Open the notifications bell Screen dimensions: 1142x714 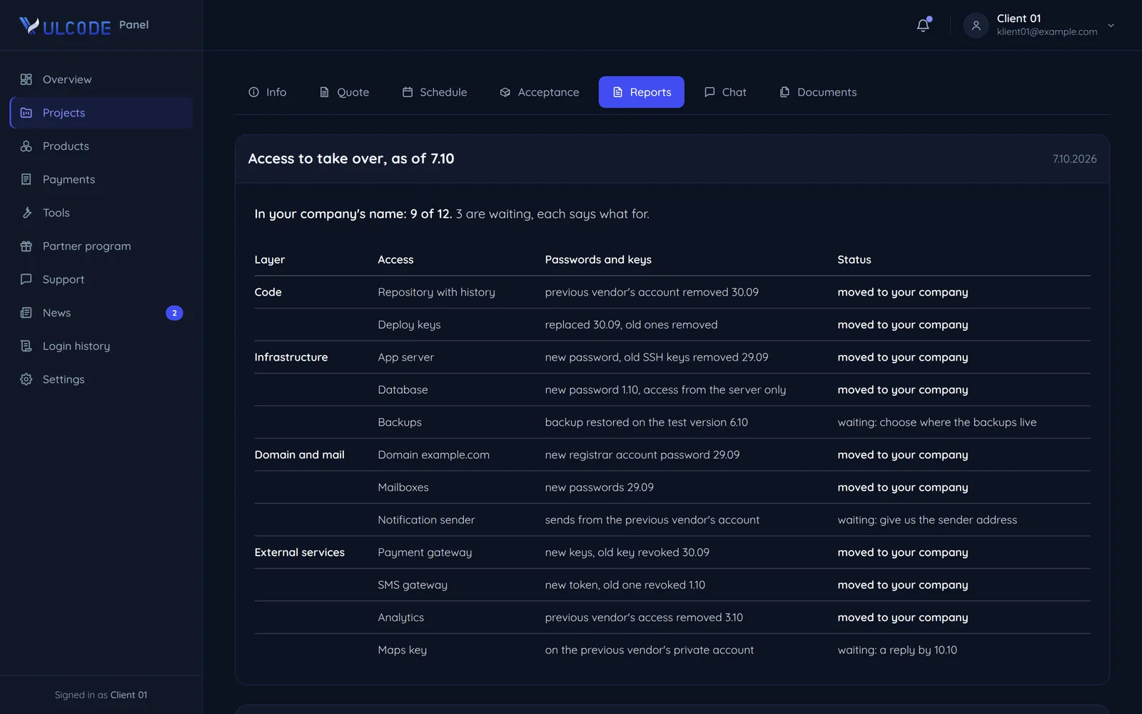pos(923,25)
